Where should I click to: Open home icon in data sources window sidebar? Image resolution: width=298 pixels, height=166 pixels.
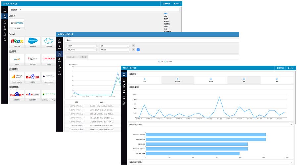(x=5, y=10)
